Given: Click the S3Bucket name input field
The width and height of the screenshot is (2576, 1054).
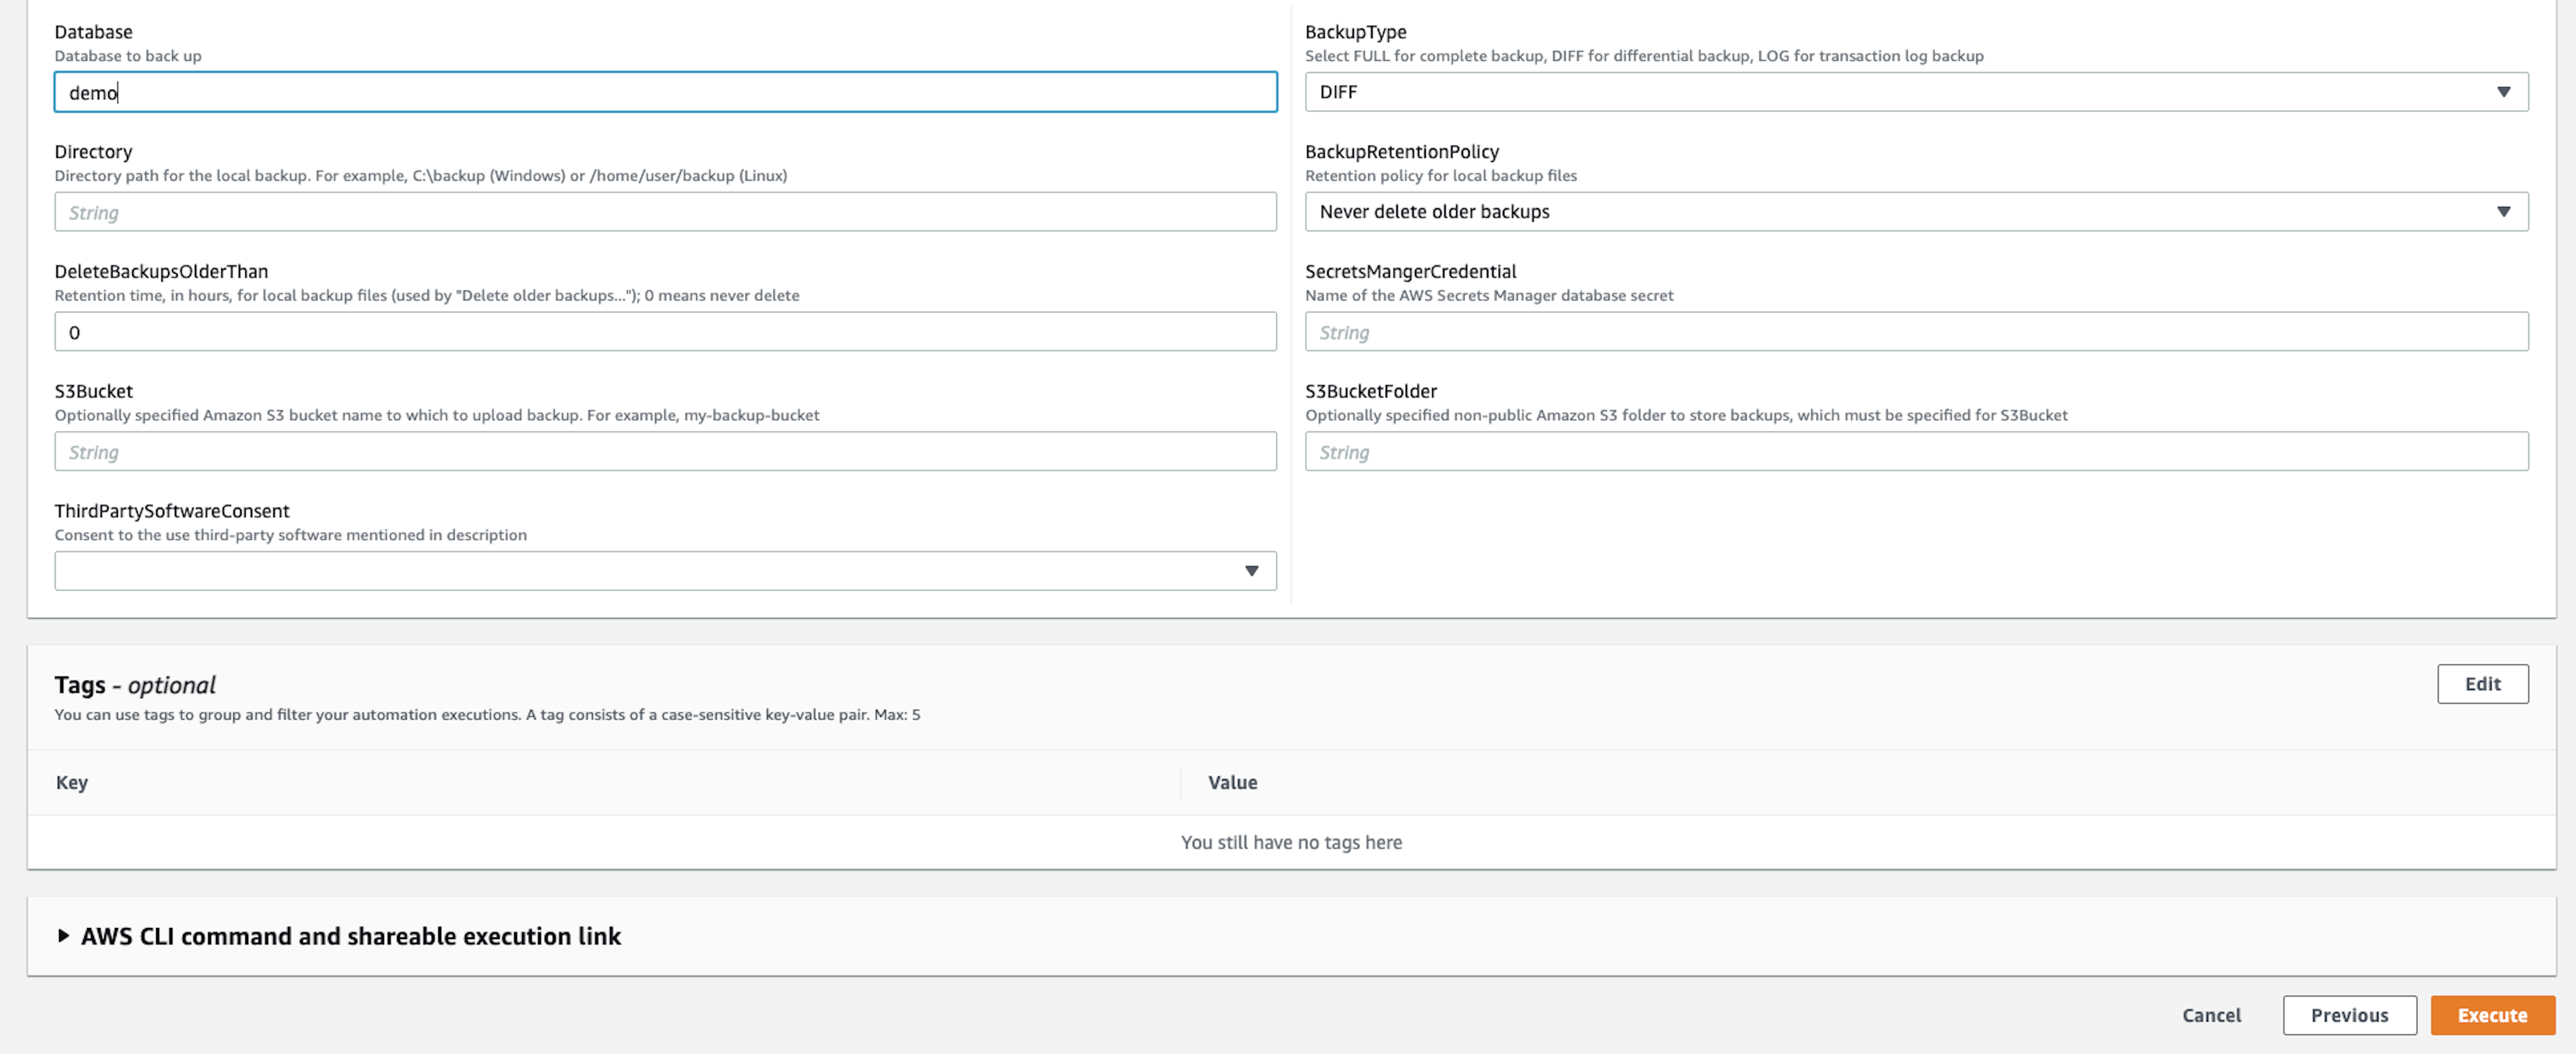Looking at the screenshot, I should pos(665,452).
